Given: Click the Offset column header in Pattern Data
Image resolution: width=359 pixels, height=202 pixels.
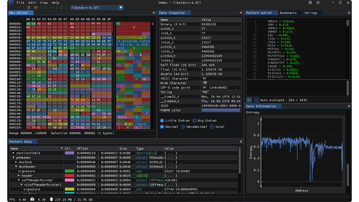Looking at the screenshot, I should pyautogui.click(x=82, y=148).
